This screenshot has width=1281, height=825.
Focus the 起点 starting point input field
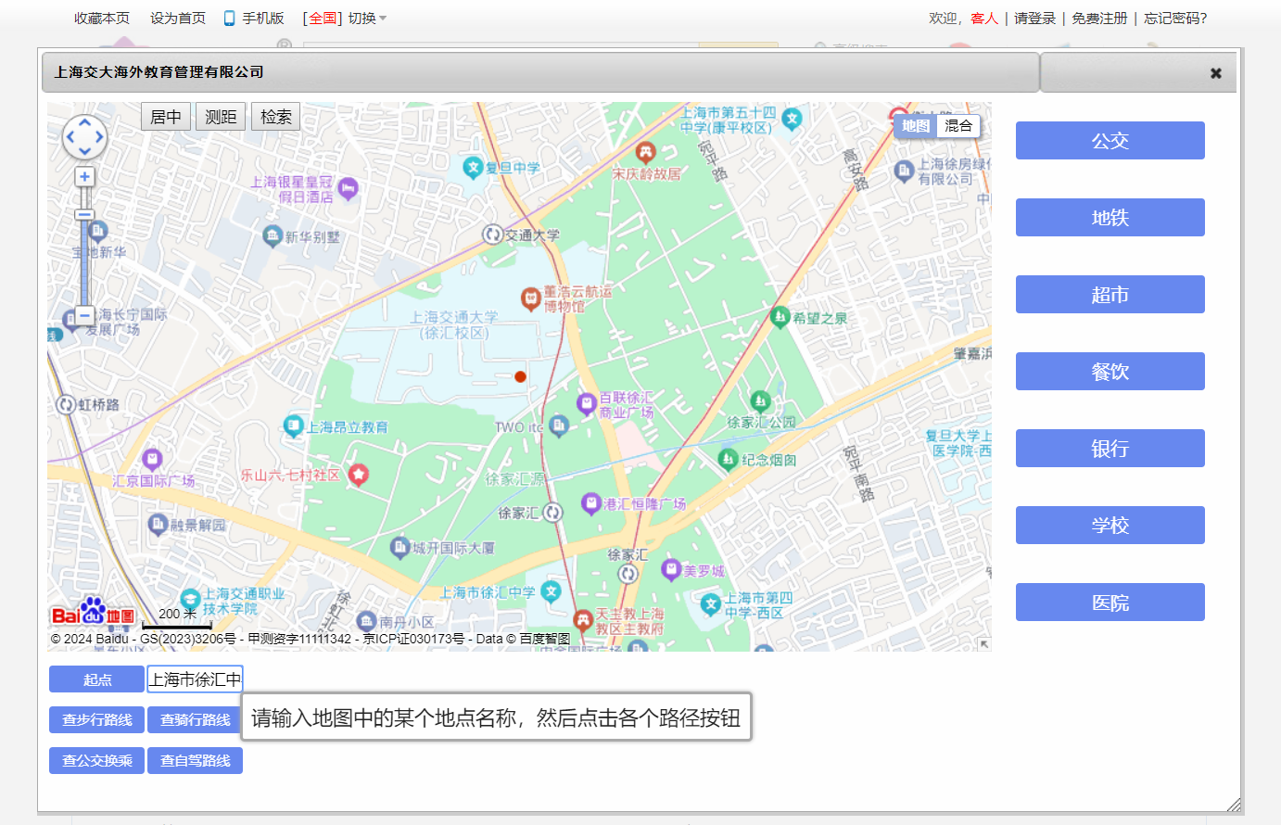(195, 679)
